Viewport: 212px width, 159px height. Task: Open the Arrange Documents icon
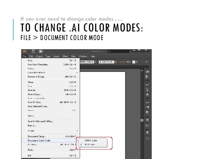(41, 51)
